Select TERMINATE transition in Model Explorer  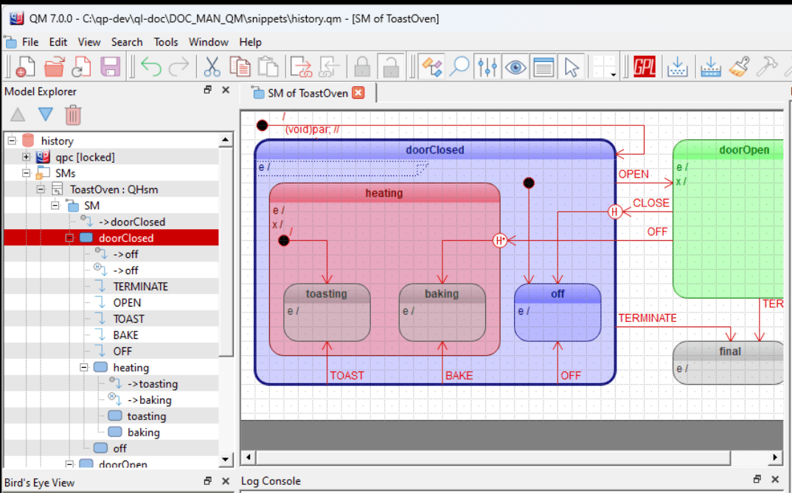point(140,287)
